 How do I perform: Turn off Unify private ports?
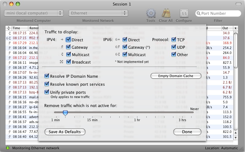pos(47,92)
